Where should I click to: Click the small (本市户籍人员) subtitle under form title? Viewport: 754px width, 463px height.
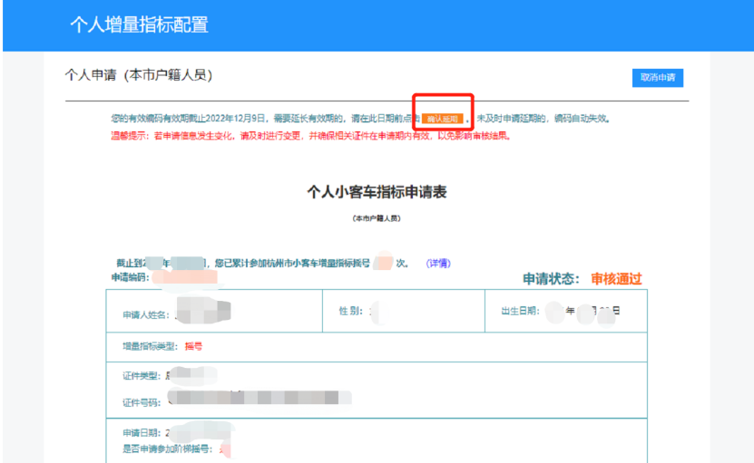tap(377, 218)
